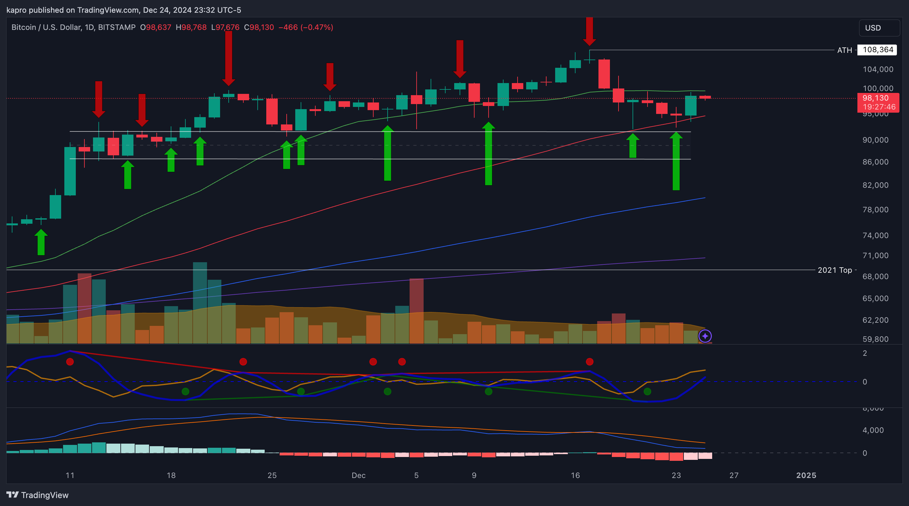
Task: Click the oscillator pane's 2 scale label
Action: click(864, 353)
